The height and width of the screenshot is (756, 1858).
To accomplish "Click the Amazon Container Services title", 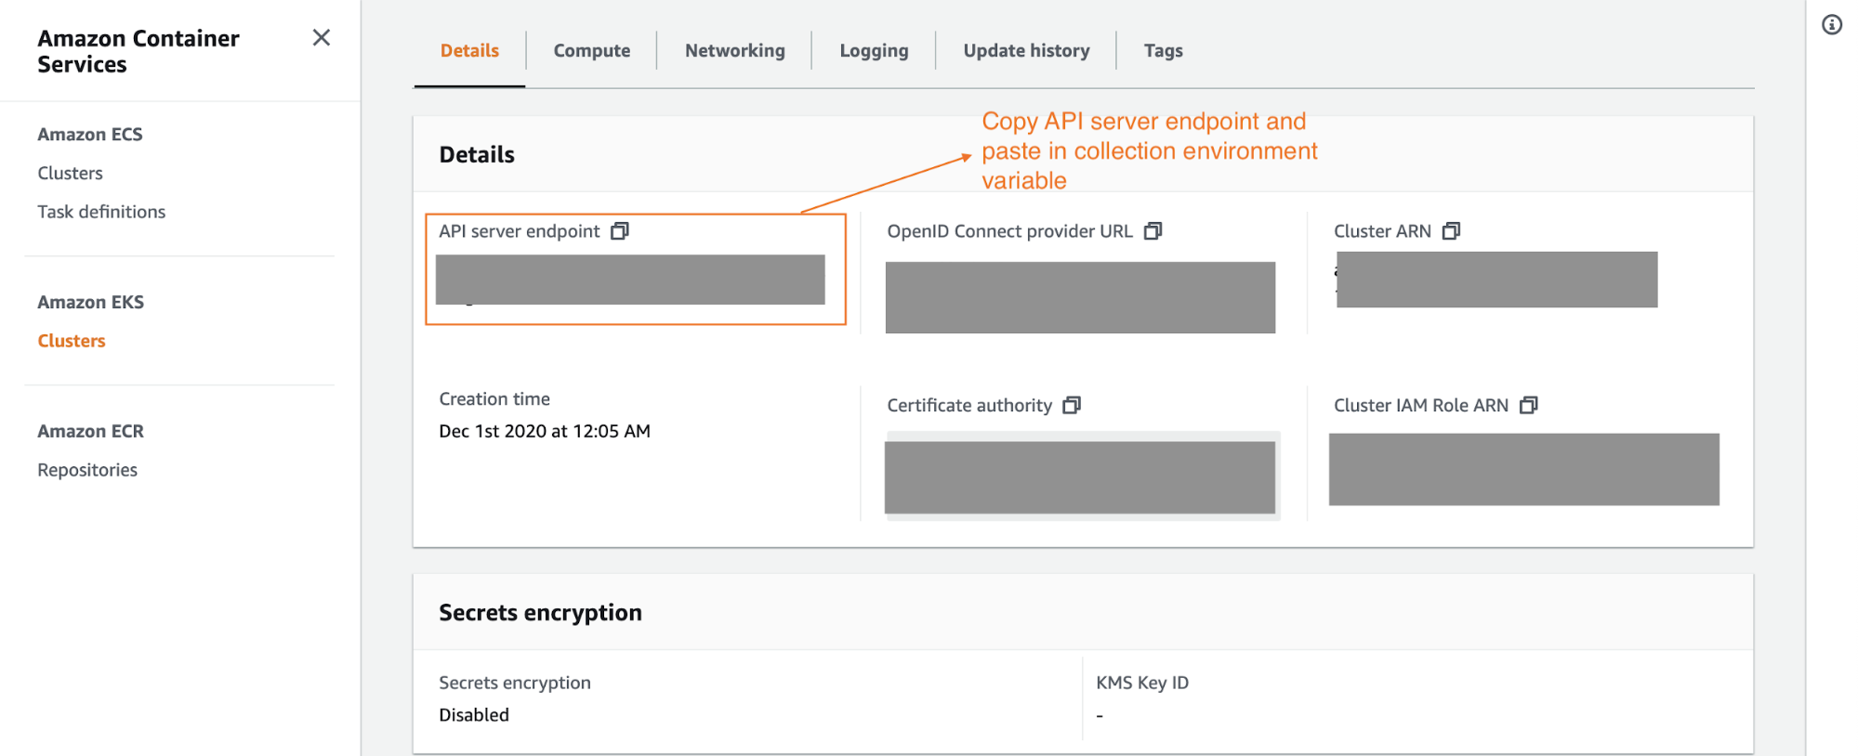I will [138, 51].
